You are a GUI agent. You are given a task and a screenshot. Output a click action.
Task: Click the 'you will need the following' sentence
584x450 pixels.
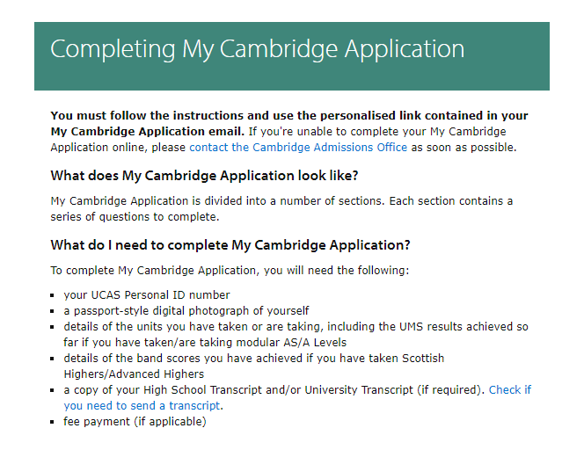(230, 271)
